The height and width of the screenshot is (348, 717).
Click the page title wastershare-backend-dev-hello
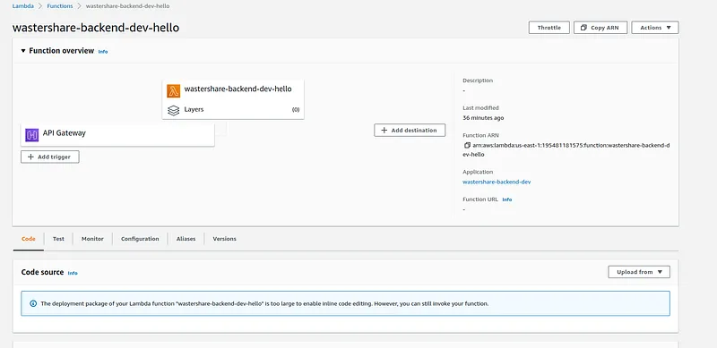(96, 28)
